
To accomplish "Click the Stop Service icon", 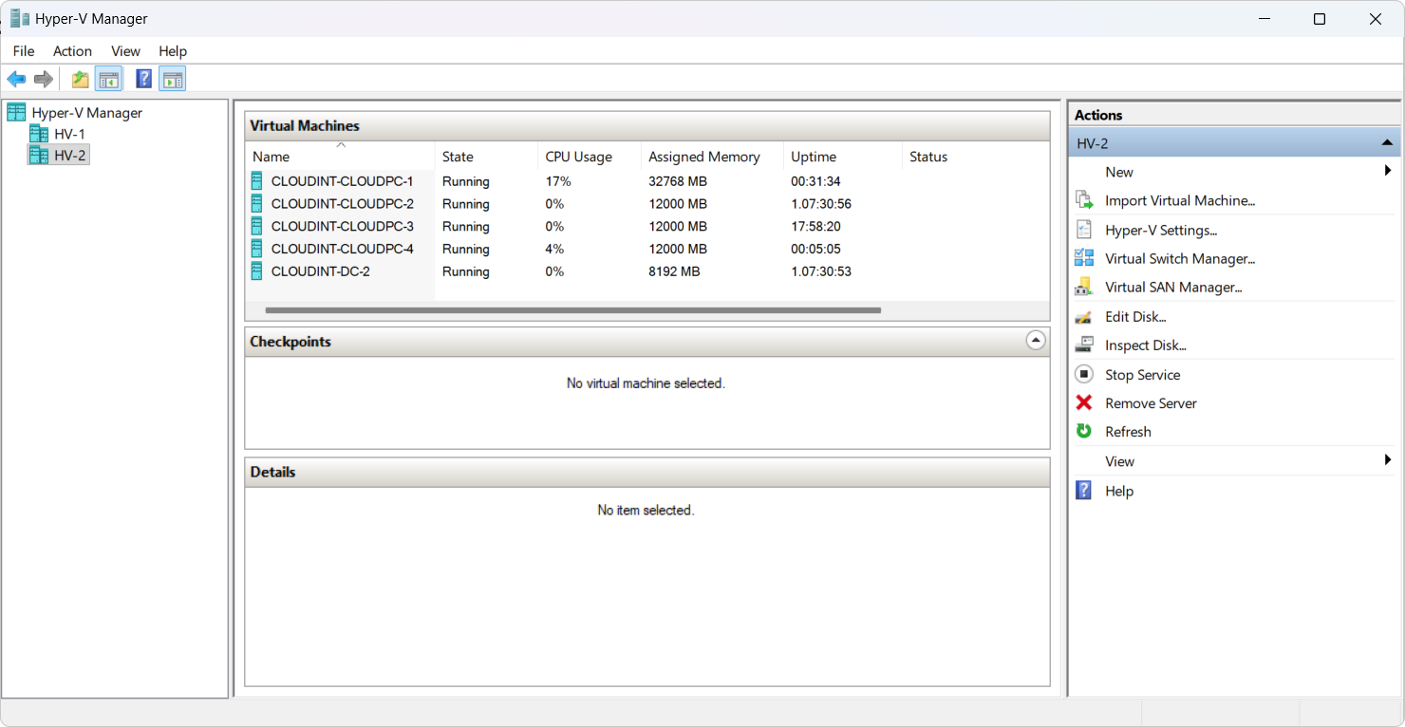I will (1084, 374).
